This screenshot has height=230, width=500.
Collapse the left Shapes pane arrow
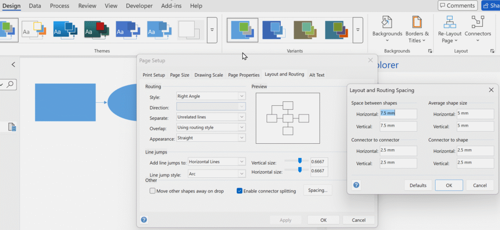point(13,64)
